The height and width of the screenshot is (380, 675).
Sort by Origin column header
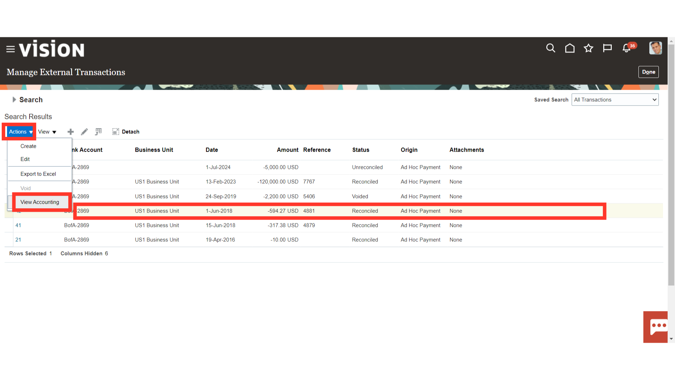[x=409, y=150]
